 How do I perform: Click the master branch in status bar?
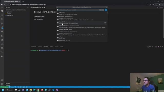12,87
